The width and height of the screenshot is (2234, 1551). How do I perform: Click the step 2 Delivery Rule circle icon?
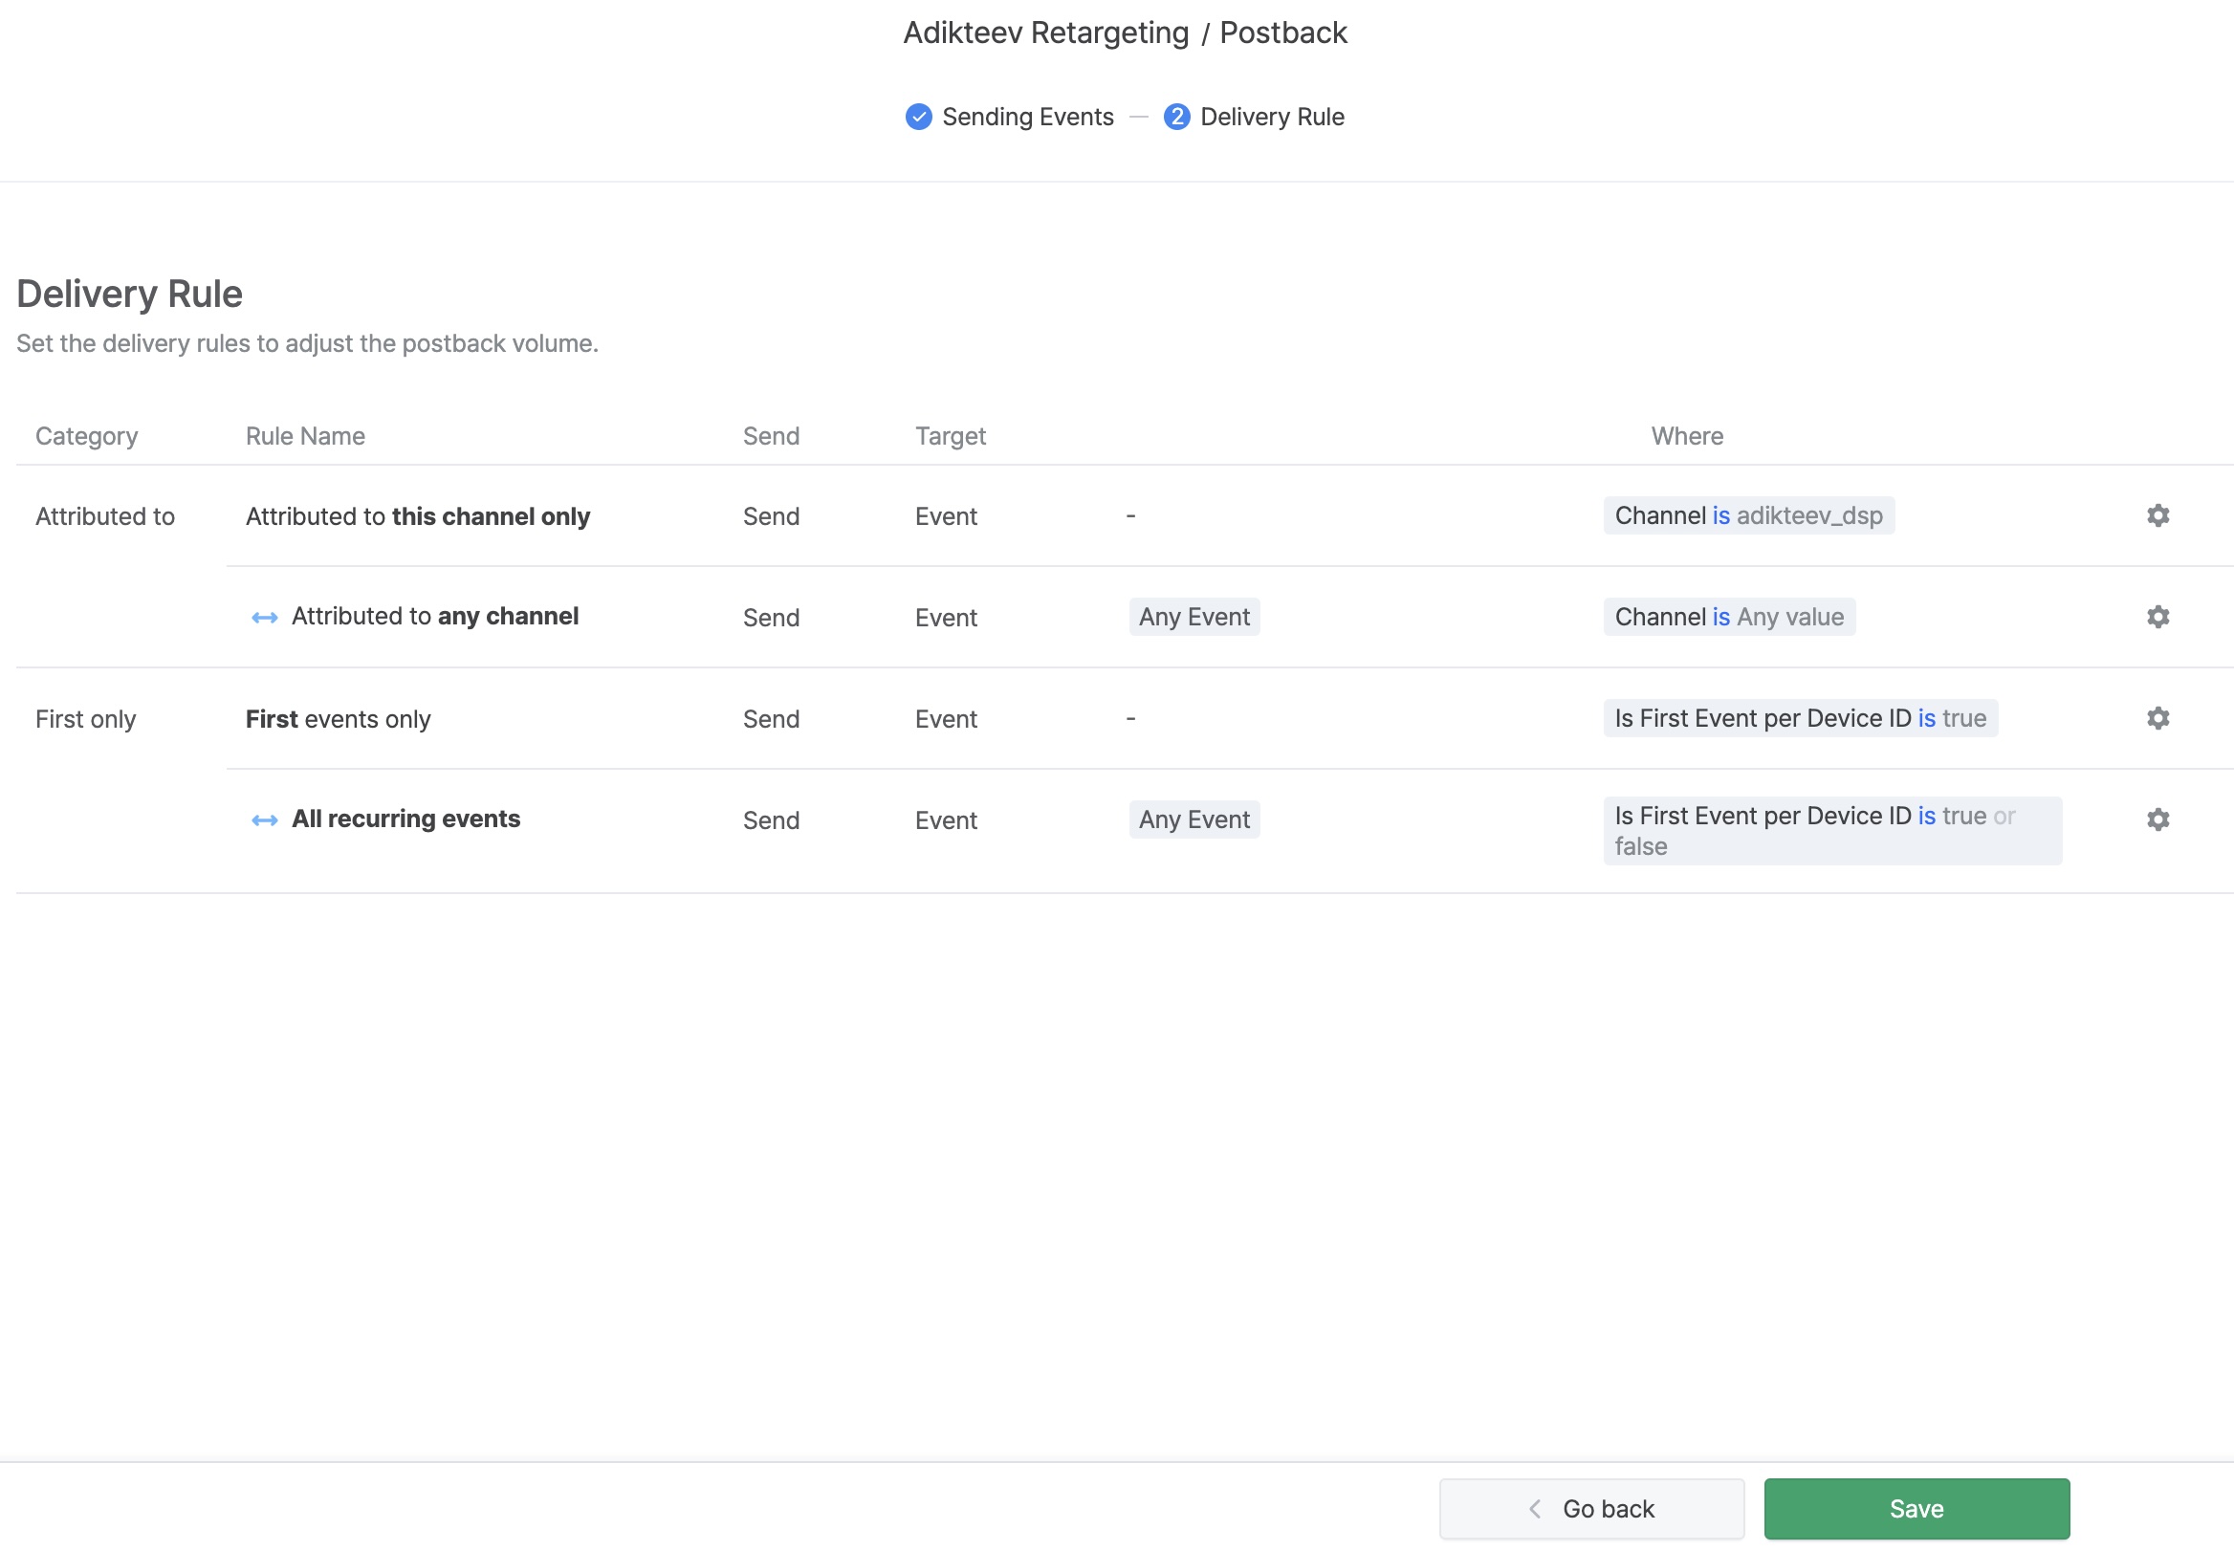click(1175, 117)
